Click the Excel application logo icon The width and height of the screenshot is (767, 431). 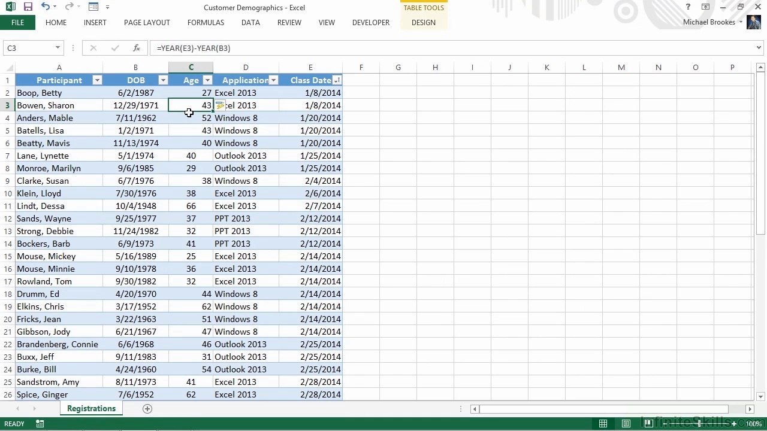pos(11,7)
